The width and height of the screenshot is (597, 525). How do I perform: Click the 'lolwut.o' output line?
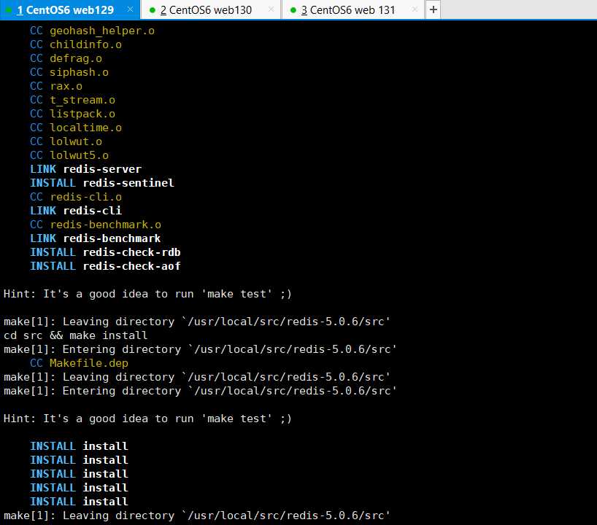pos(66,141)
